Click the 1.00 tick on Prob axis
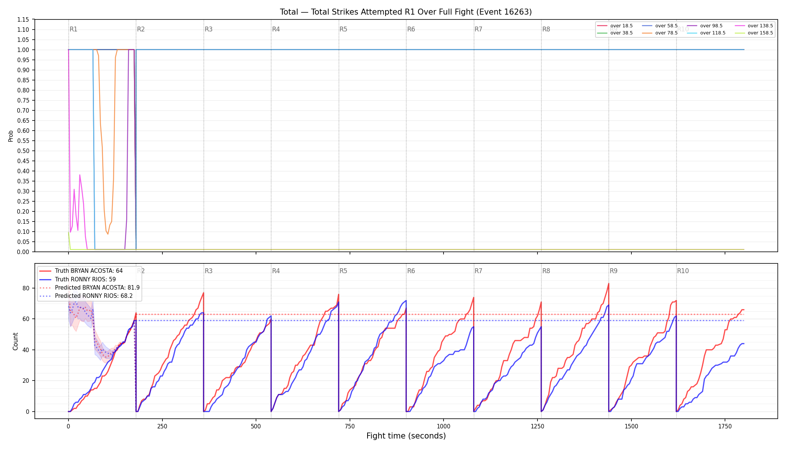786x449 pixels. tap(23, 50)
